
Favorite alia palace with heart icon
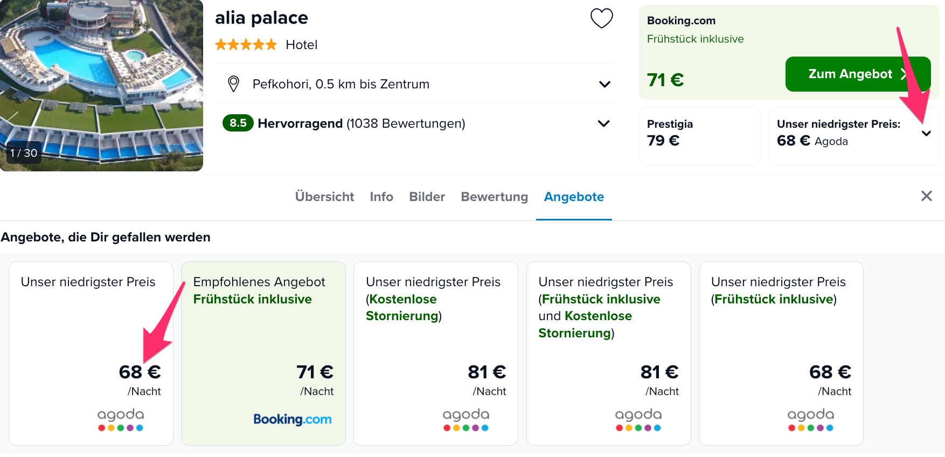click(601, 18)
